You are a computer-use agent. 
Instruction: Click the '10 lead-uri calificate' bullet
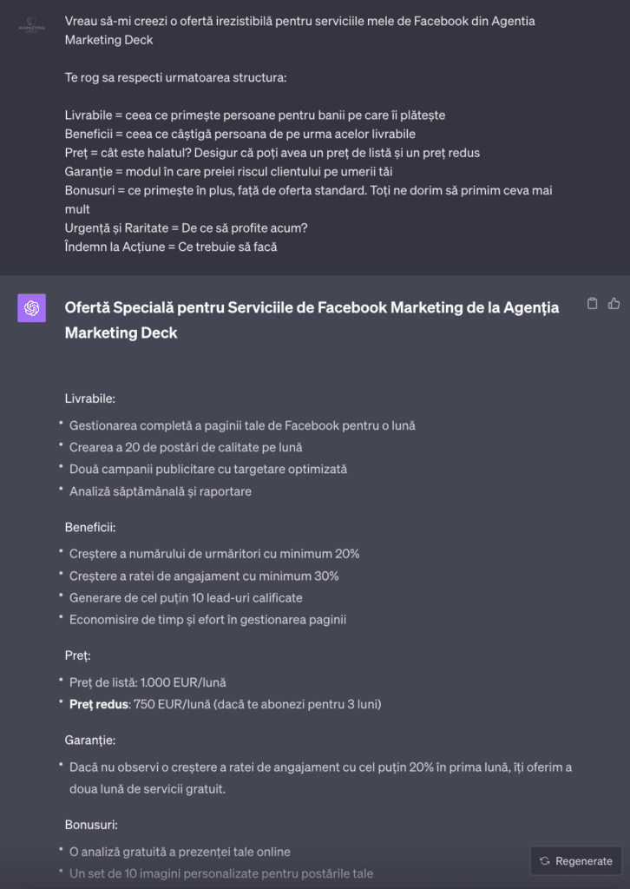pyautogui.click(x=186, y=597)
